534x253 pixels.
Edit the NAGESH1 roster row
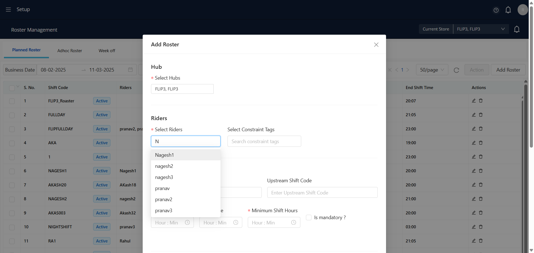[x=474, y=171]
